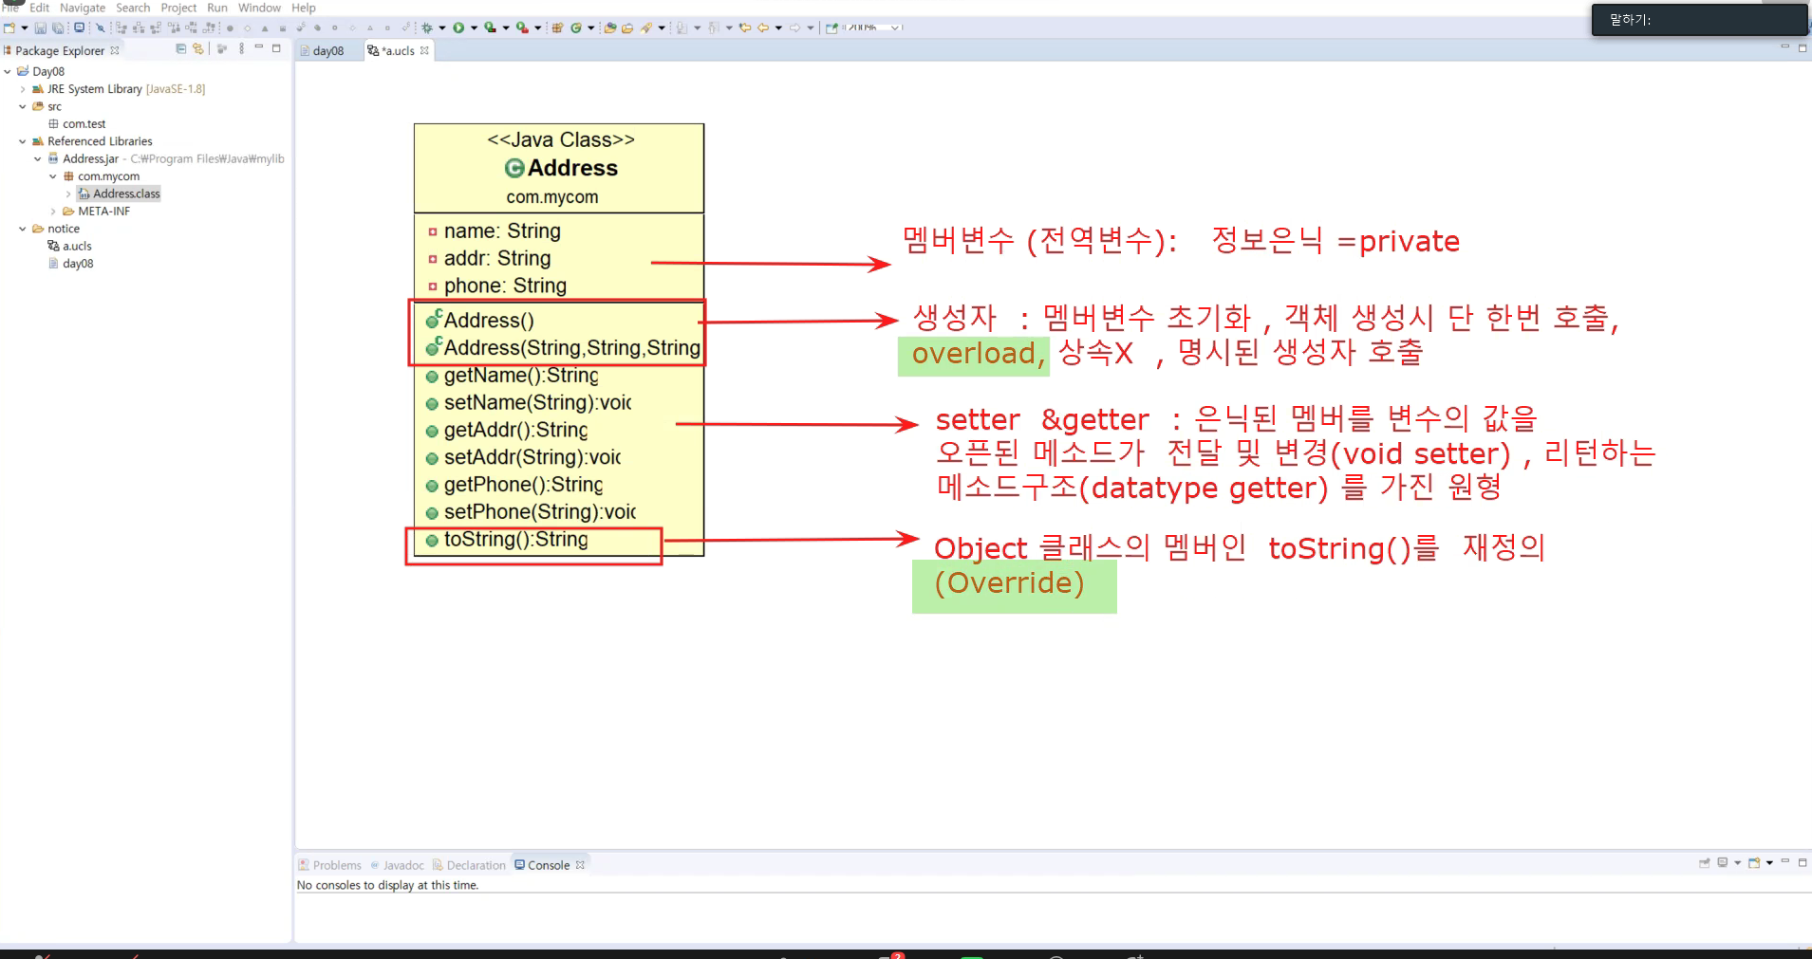Switch to the day08 editor tab

click(328, 50)
